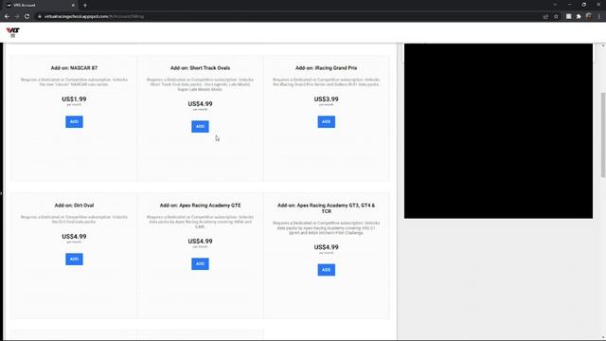Go back using the browser back arrow

7,17
